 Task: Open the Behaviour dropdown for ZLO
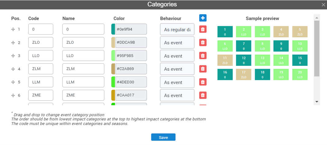click(177, 43)
